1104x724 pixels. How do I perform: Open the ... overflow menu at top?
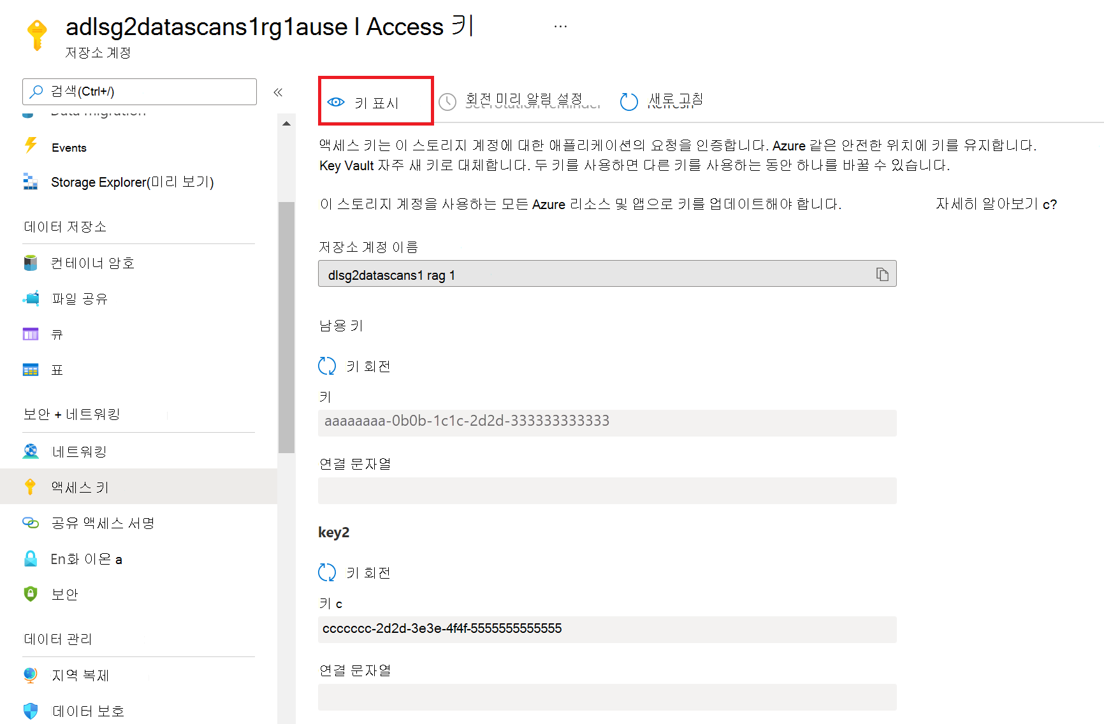pyautogui.click(x=560, y=25)
